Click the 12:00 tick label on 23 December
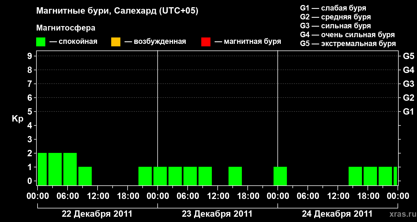Screen dimensions: 417x222 coord(218,196)
